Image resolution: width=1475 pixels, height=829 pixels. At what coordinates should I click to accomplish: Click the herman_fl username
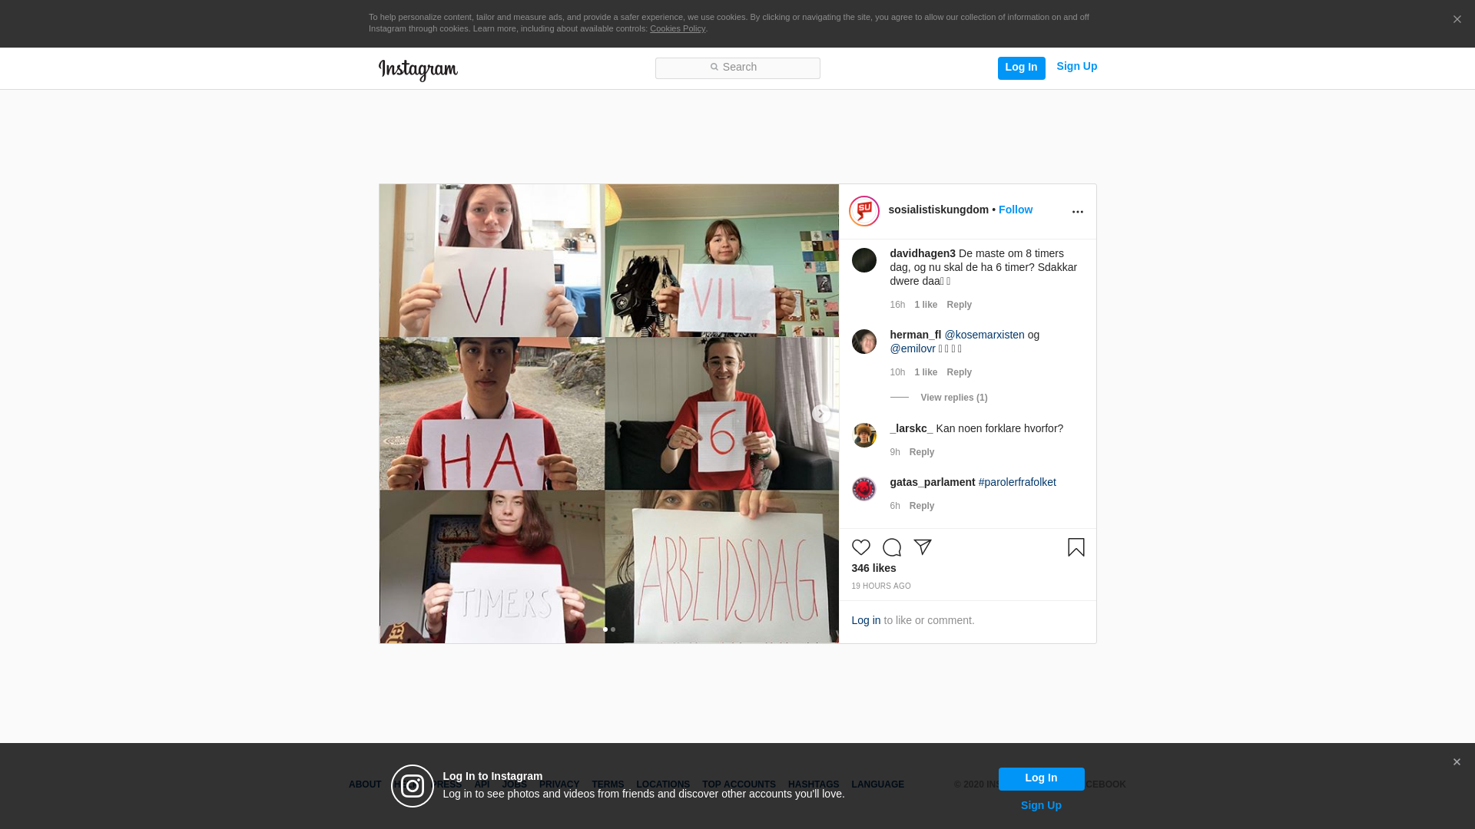915,335
